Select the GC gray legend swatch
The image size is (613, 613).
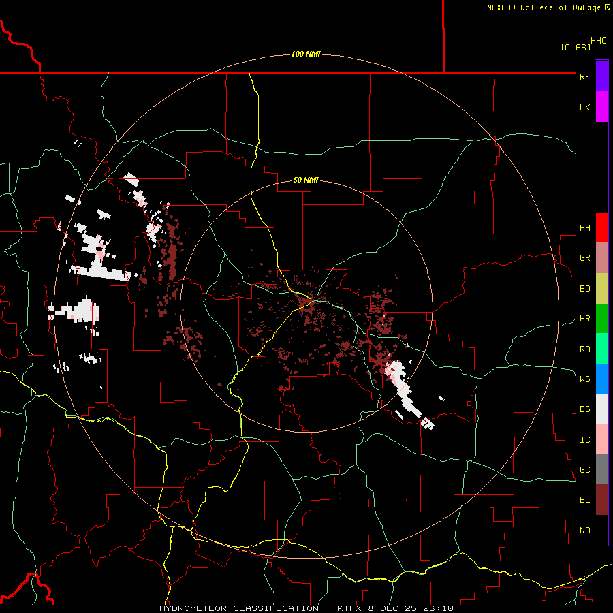pos(601,469)
